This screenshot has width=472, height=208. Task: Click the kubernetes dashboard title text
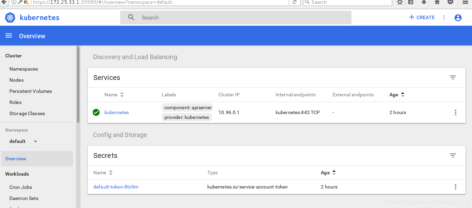tap(40, 17)
